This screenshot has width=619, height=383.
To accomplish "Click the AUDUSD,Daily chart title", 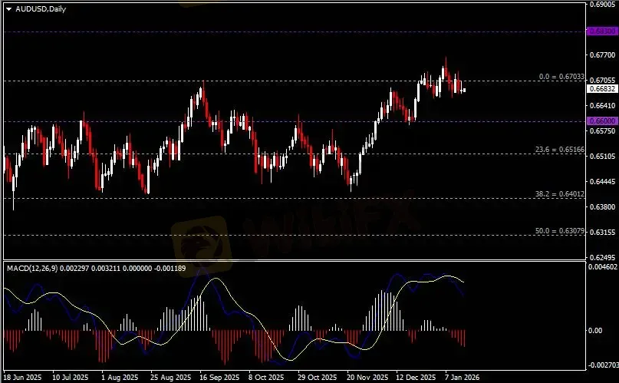I will [x=36, y=8].
